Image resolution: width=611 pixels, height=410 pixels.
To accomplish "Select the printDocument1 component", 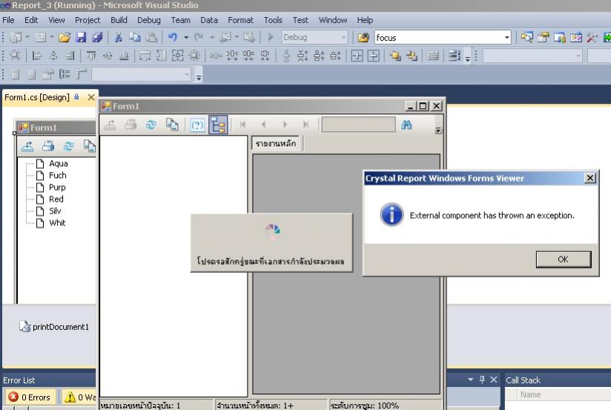I will tap(55, 327).
